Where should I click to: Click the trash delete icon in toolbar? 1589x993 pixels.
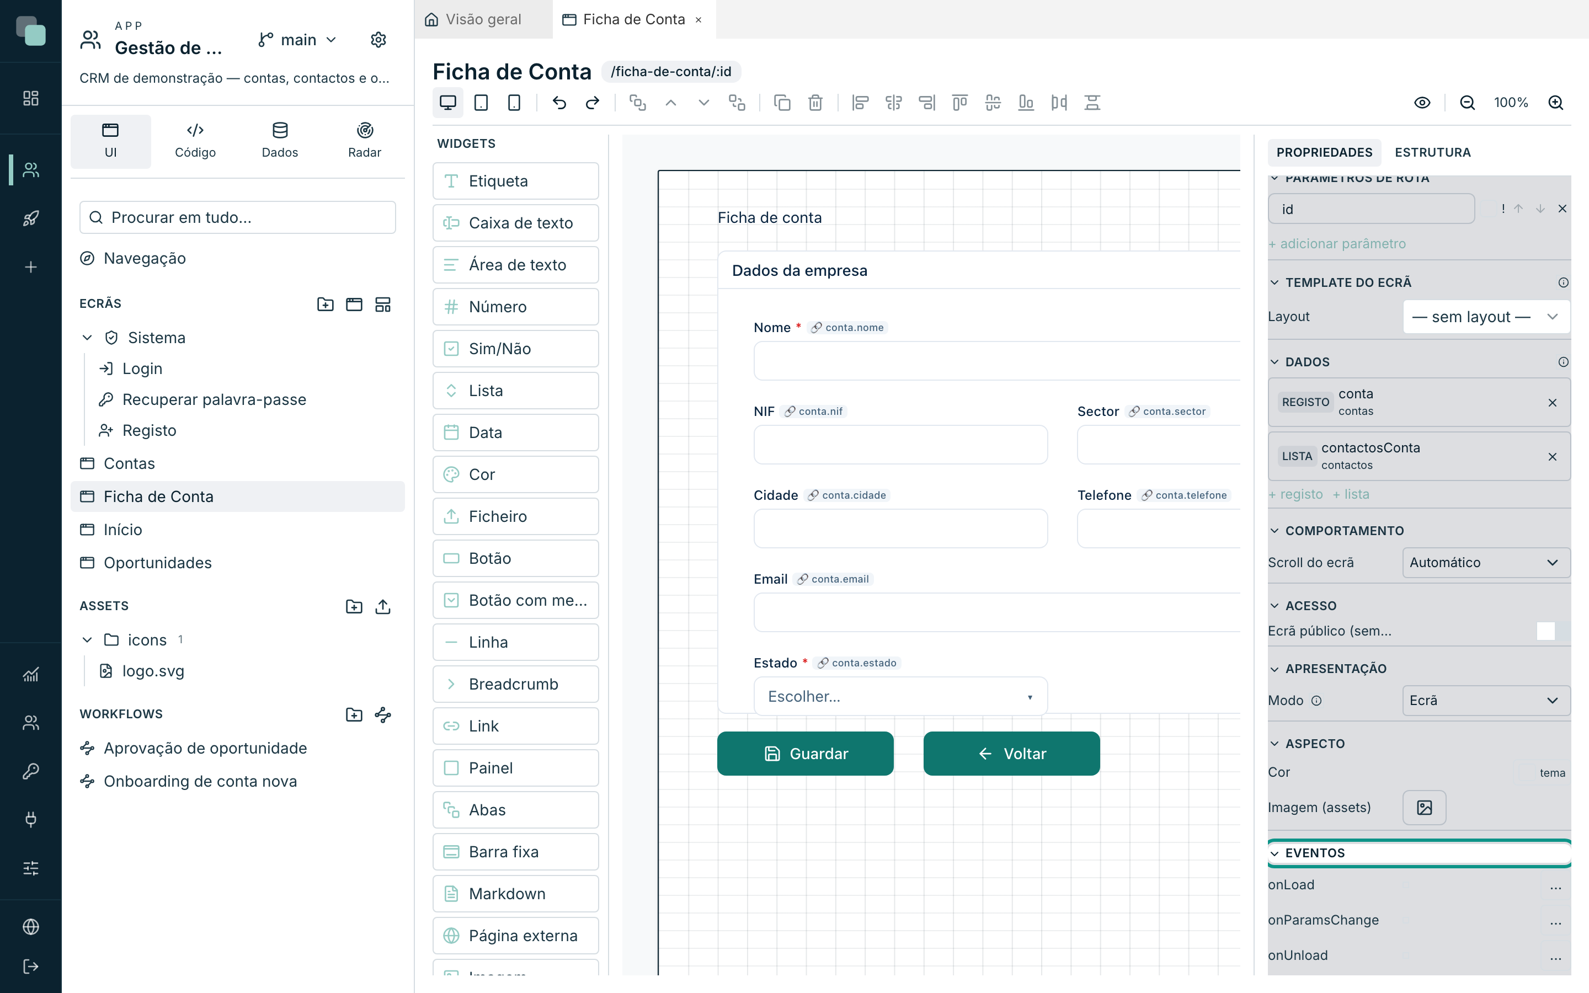pyautogui.click(x=815, y=103)
